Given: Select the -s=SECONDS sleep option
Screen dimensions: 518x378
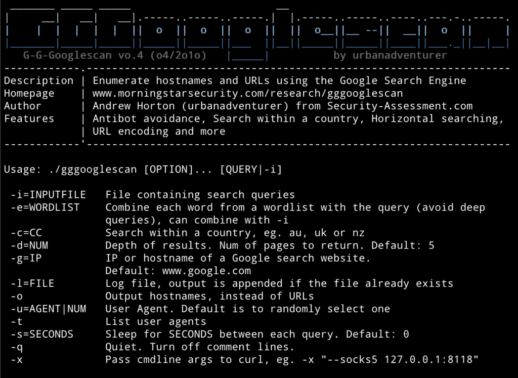Looking at the screenshot, I should pos(42,334).
